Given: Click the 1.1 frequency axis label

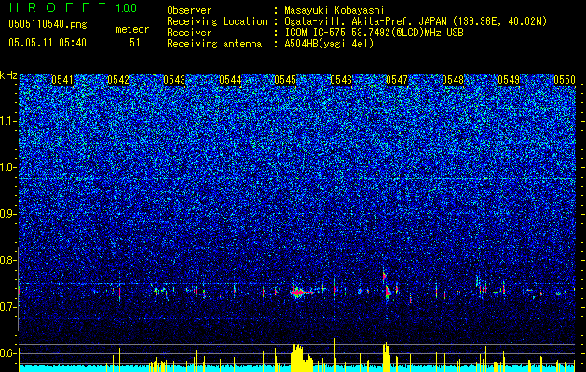Looking at the screenshot, I should pos(8,121).
